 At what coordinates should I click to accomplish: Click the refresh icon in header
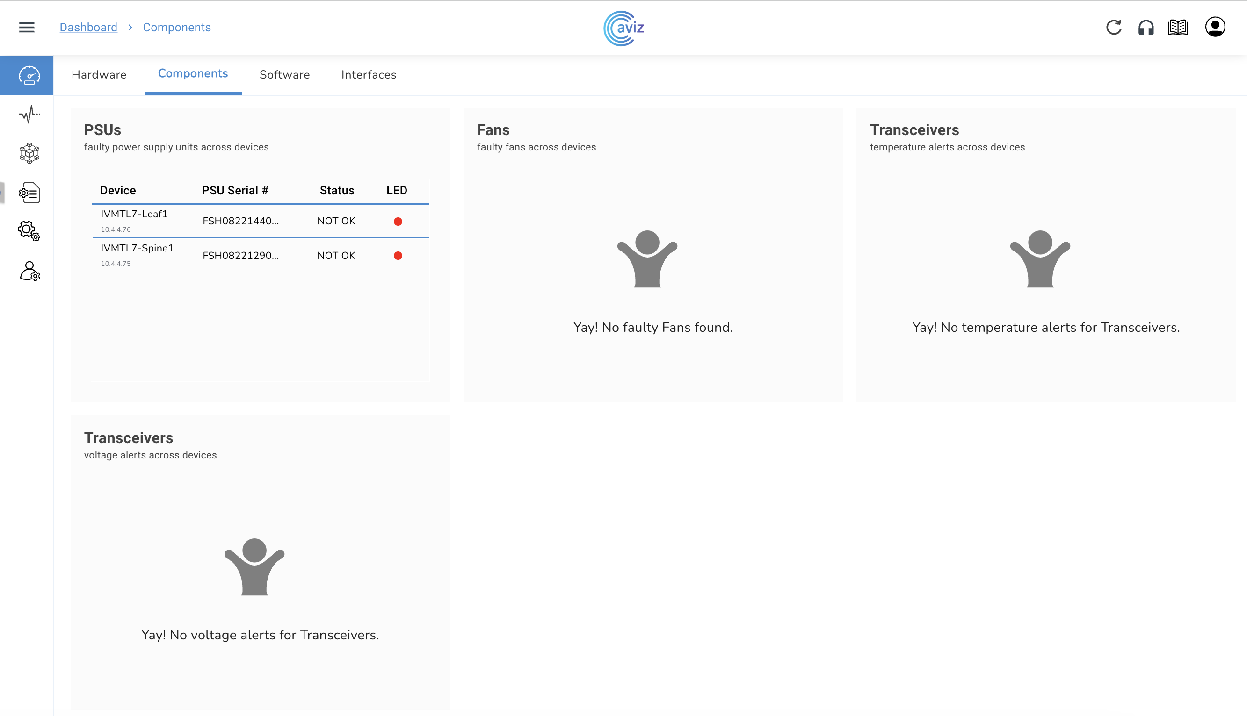pyautogui.click(x=1114, y=28)
